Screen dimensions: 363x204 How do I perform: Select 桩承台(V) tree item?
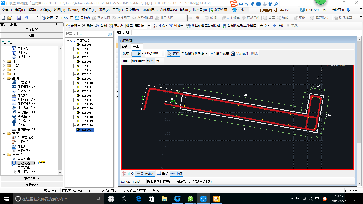(22, 116)
